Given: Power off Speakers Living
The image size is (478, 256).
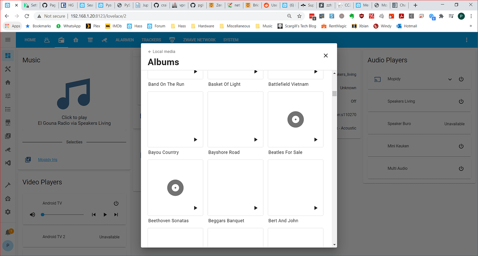Looking at the screenshot, I should [x=461, y=101].
